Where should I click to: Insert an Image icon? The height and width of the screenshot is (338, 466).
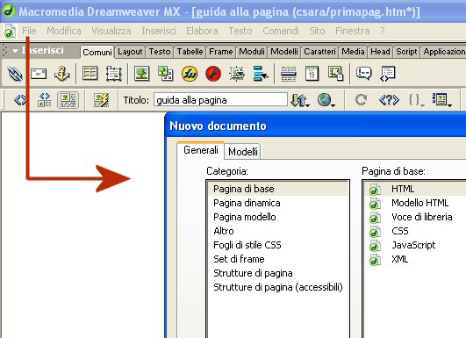coord(142,74)
